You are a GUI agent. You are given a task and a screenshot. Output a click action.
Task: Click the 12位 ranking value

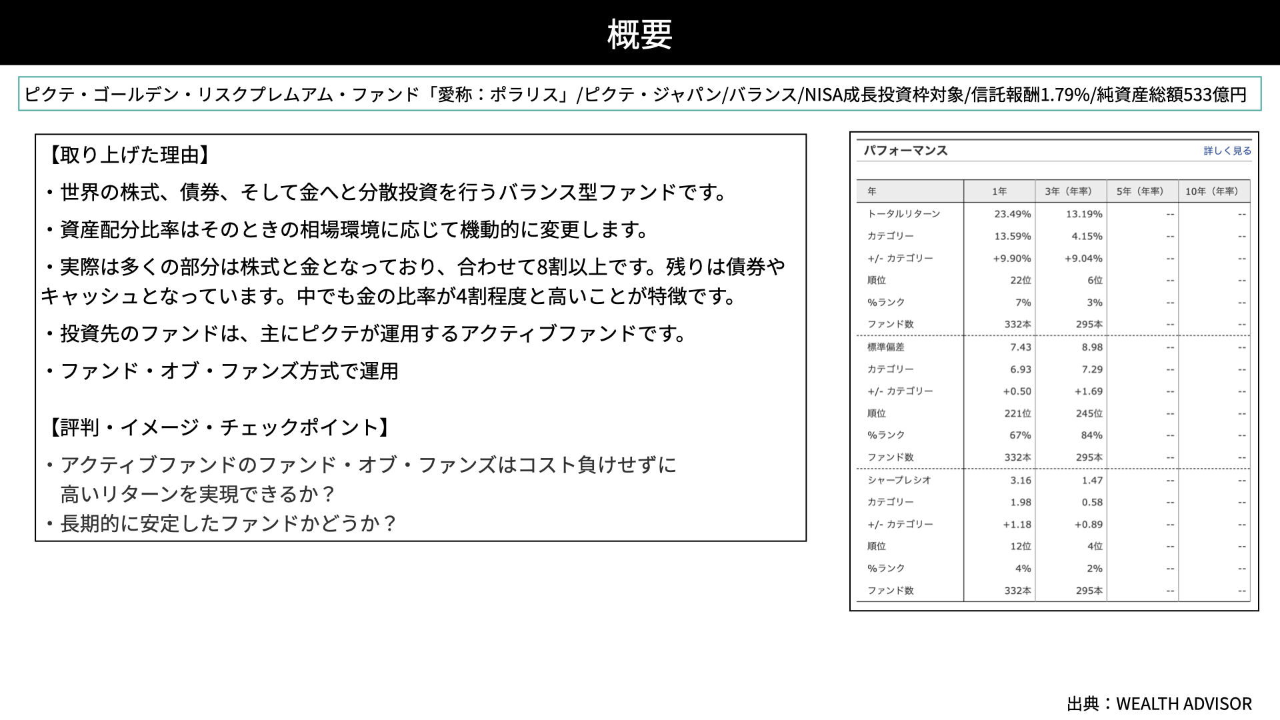coord(1021,546)
